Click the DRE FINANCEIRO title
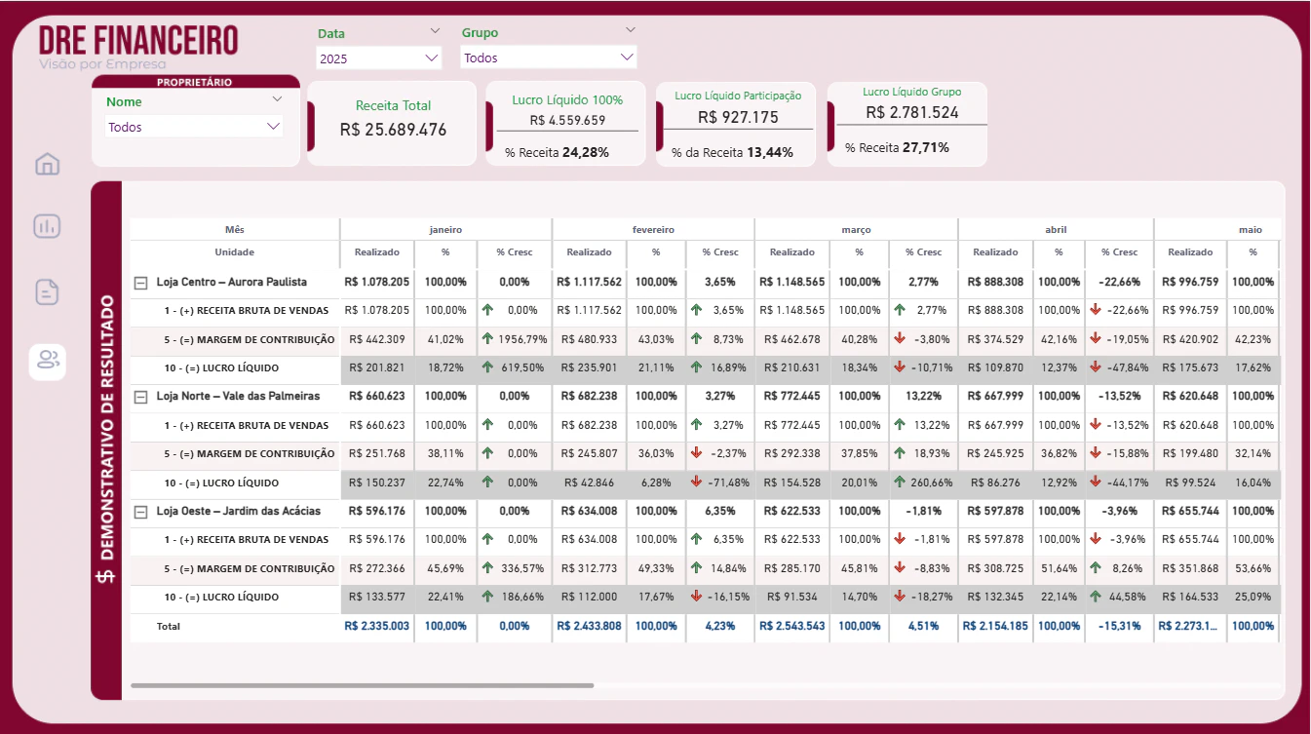The image size is (1311, 734). [138, 40]
